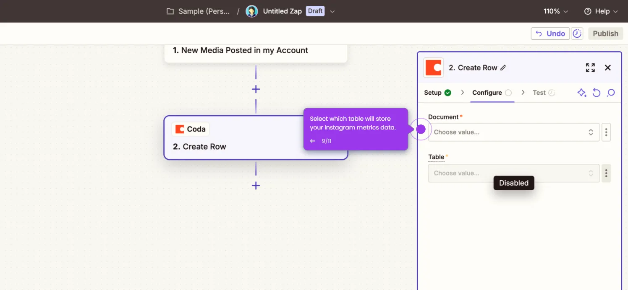The height and width of the screenshot is (290, 628).
Task: Click the Publish button
Action: point(605,34)
